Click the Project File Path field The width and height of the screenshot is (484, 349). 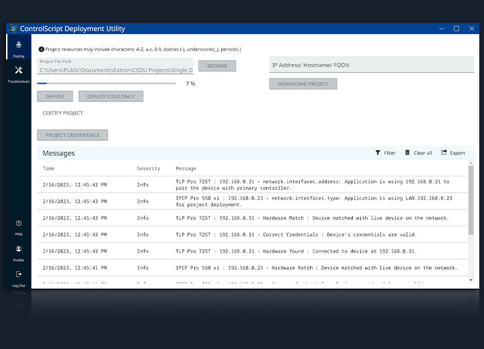pos(115,66)
